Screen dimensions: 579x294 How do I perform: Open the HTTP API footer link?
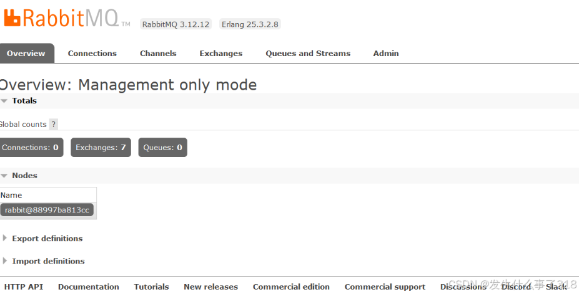[24, 287]
